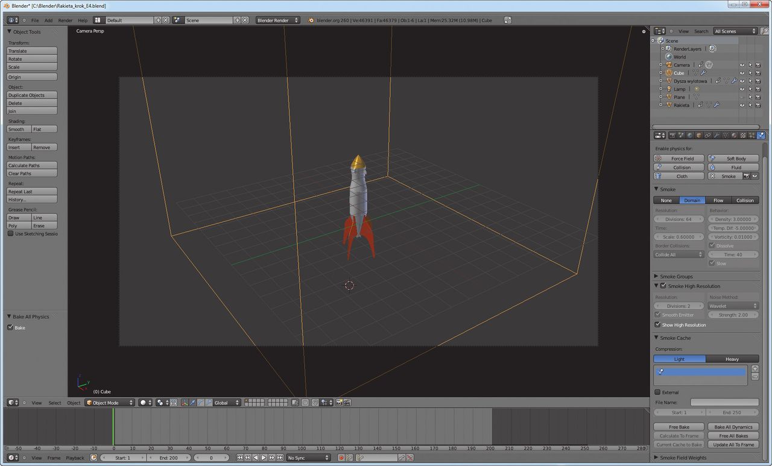Screen dimensions: 772x466
Task: Enable Use Sketching Sessions checkbox
Action: click(10, 233)
